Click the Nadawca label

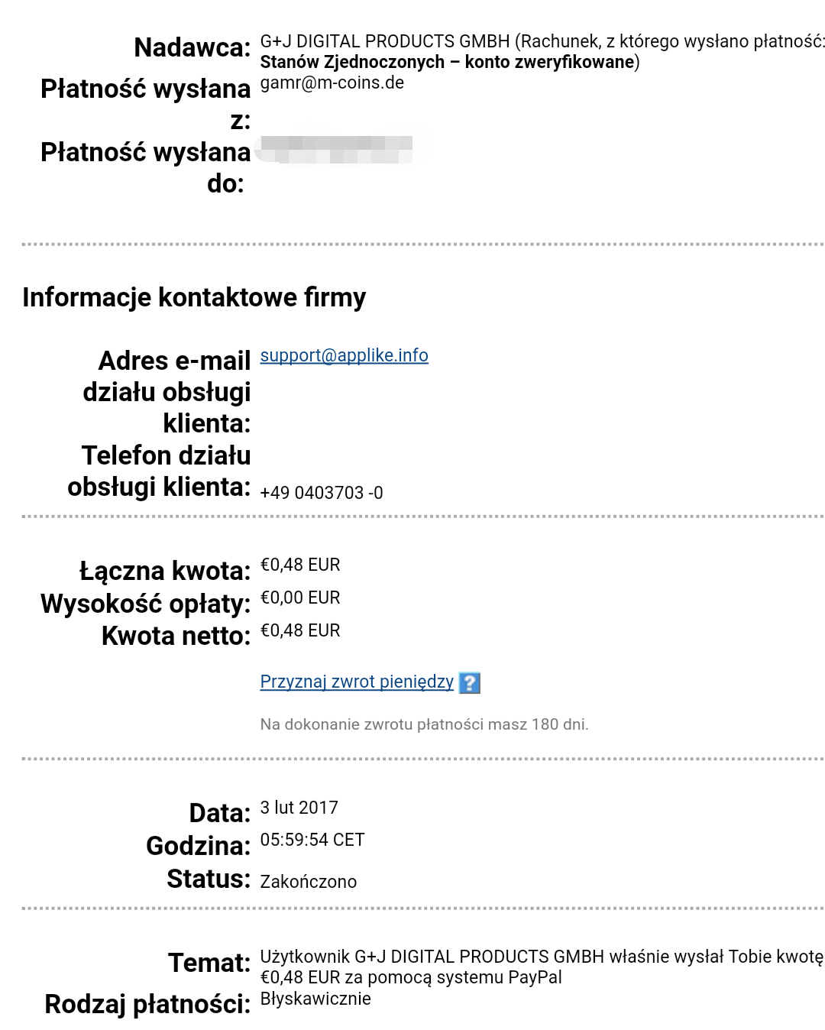(x=192, y=48)
